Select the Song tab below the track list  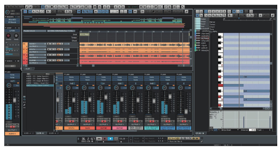29,69
